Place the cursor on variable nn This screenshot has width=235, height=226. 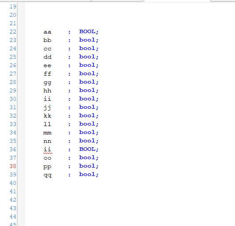[x=47, y=141]
